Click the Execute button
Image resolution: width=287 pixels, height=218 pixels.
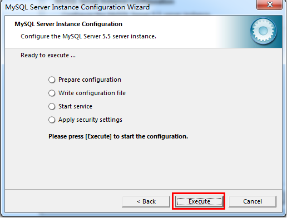click(x=199, y=201)
